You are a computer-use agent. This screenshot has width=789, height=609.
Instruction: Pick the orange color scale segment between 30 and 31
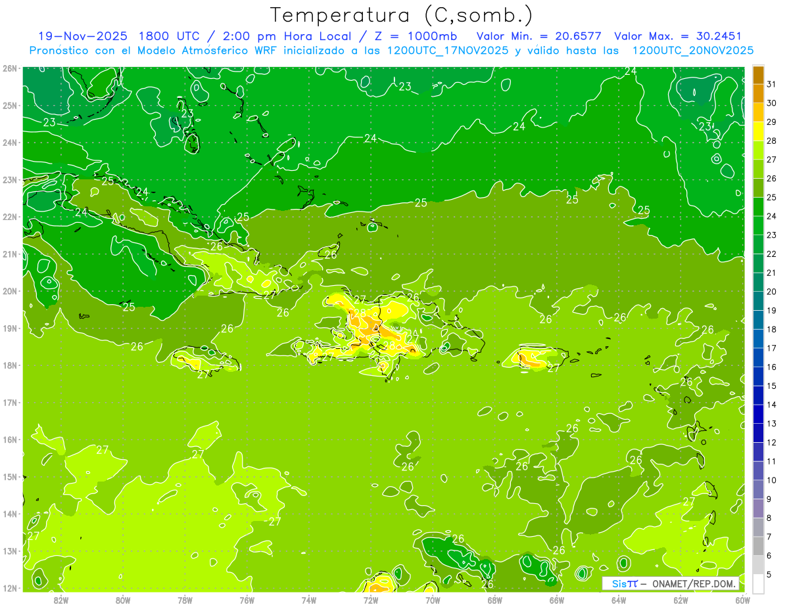(x=758, y=93)
